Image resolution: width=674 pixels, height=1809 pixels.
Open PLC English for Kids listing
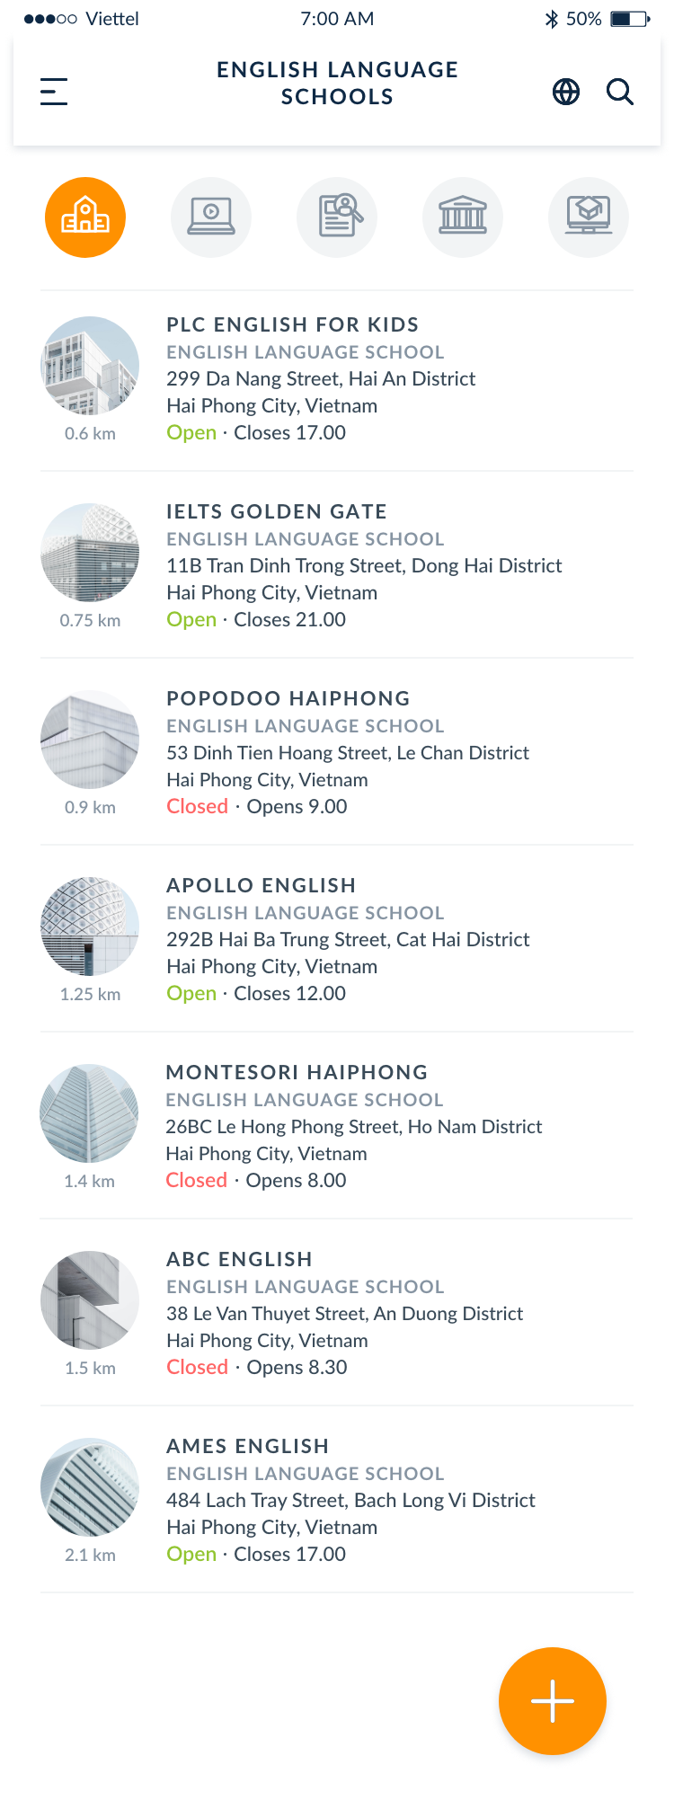tap(293, 325)
